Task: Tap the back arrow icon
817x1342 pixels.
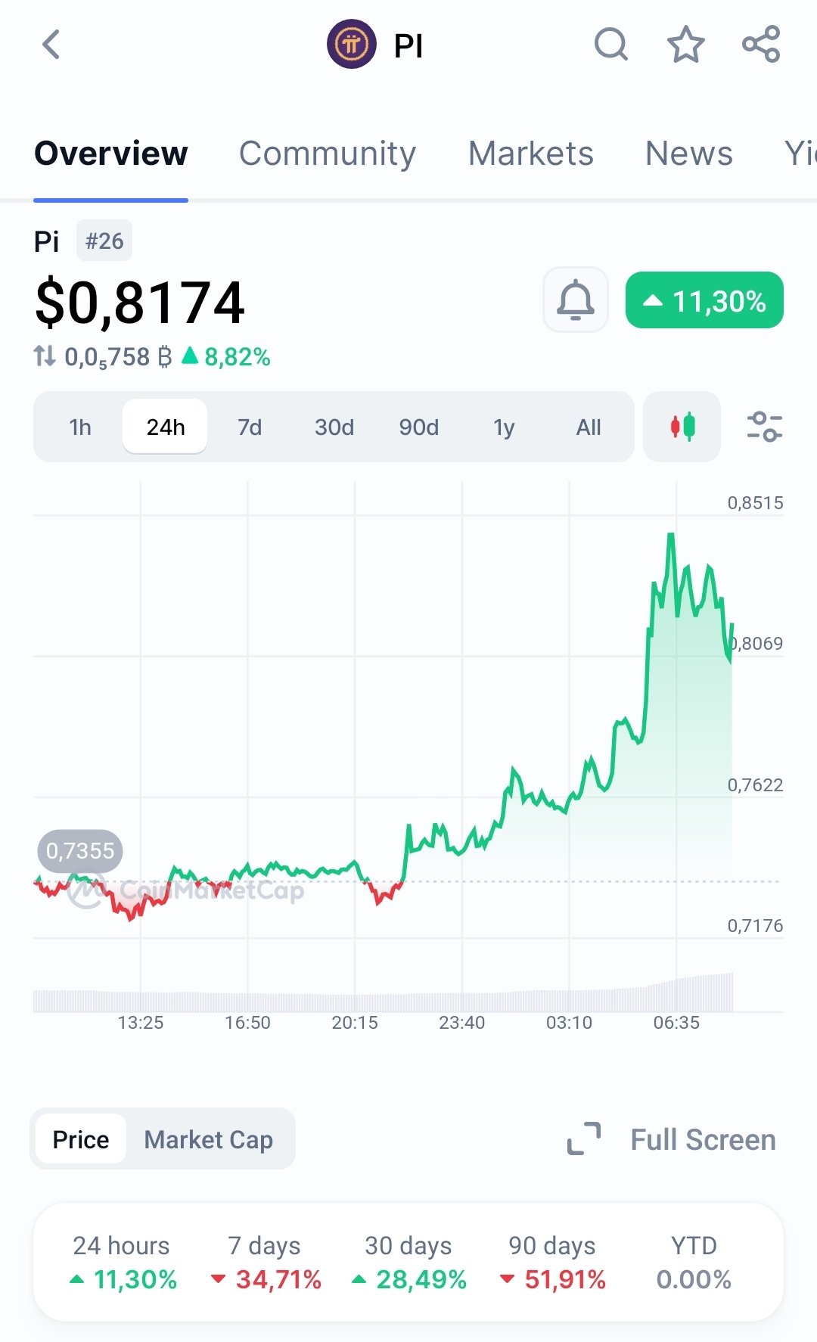Action: (x=51, y=45)
